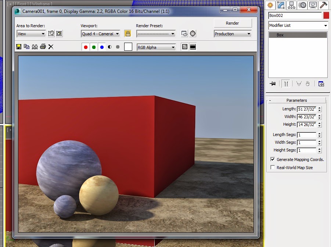The width and height of the screenshot is (331, 247).
Task: Open the Create panel
Action: pyautogui.click(x=270, y=5)
